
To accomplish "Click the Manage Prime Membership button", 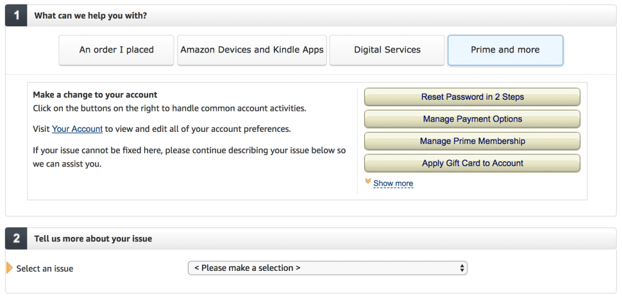I will pos(472,141).
